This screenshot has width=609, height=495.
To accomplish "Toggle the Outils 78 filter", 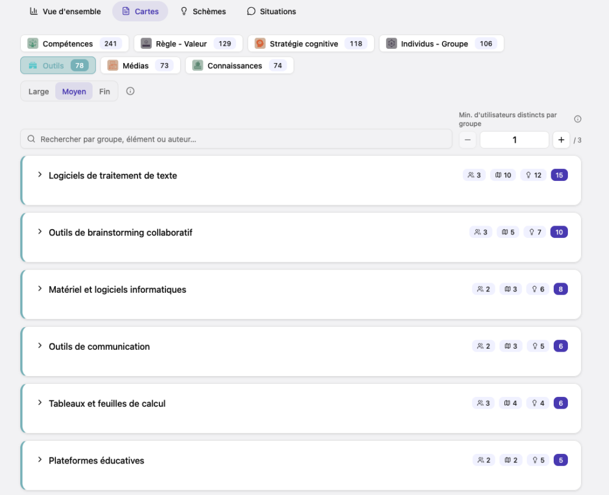I will coord(58,65).
